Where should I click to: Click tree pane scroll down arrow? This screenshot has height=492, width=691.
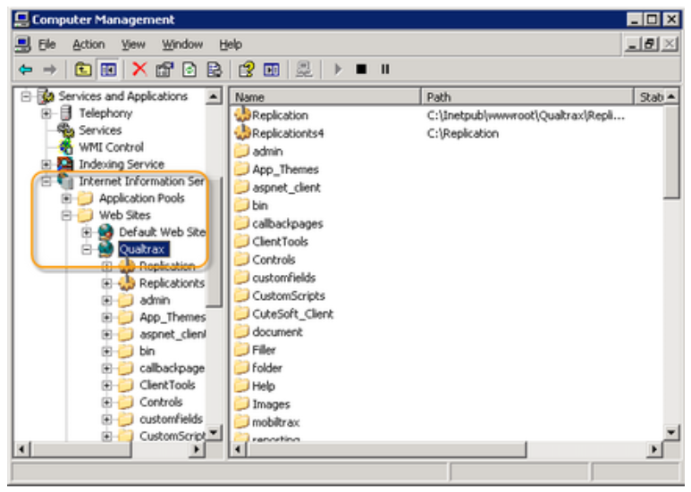pos(214,433)
